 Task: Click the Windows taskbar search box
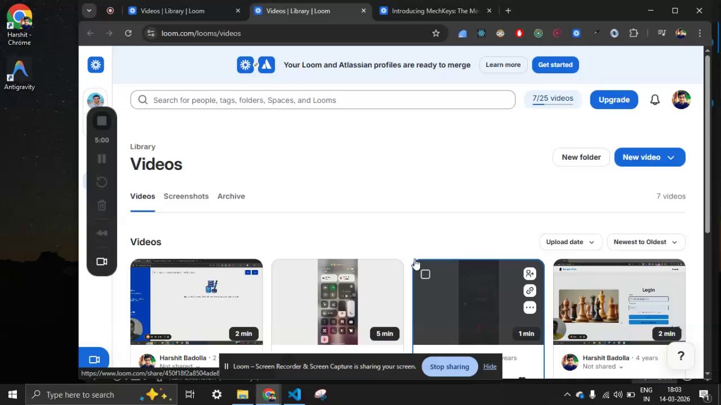(101, 394)
